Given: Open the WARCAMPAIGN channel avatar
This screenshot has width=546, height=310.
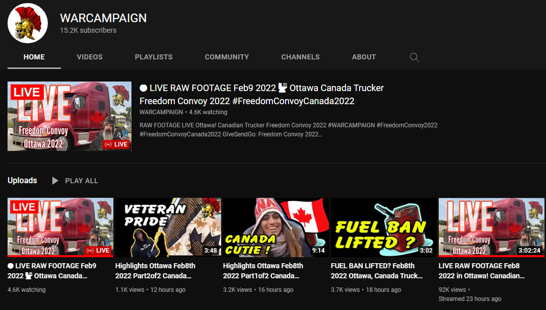Looking at the screenshot, I should click(x=28, y=23).
